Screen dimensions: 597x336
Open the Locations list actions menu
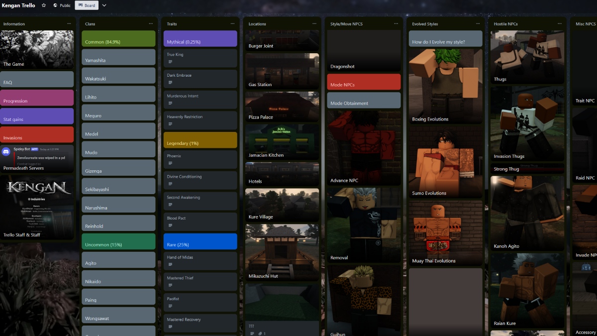[x=314, y=24]
